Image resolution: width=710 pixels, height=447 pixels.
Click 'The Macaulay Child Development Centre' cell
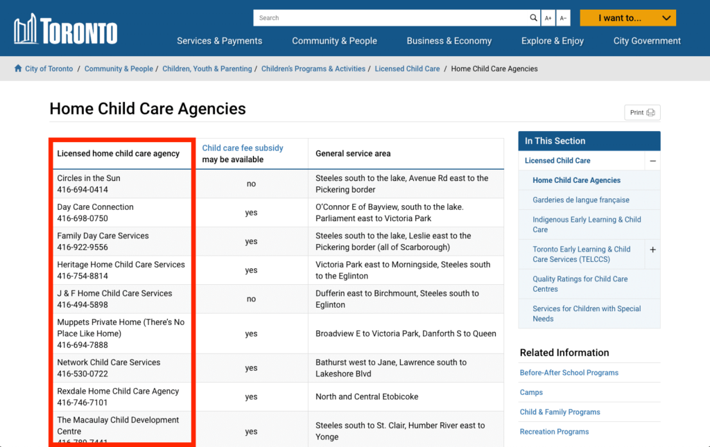[122, 427]
